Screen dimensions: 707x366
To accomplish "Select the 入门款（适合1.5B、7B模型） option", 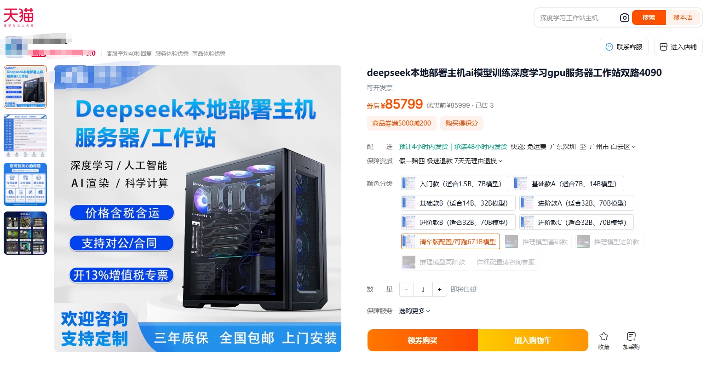I will click(455, 183).
